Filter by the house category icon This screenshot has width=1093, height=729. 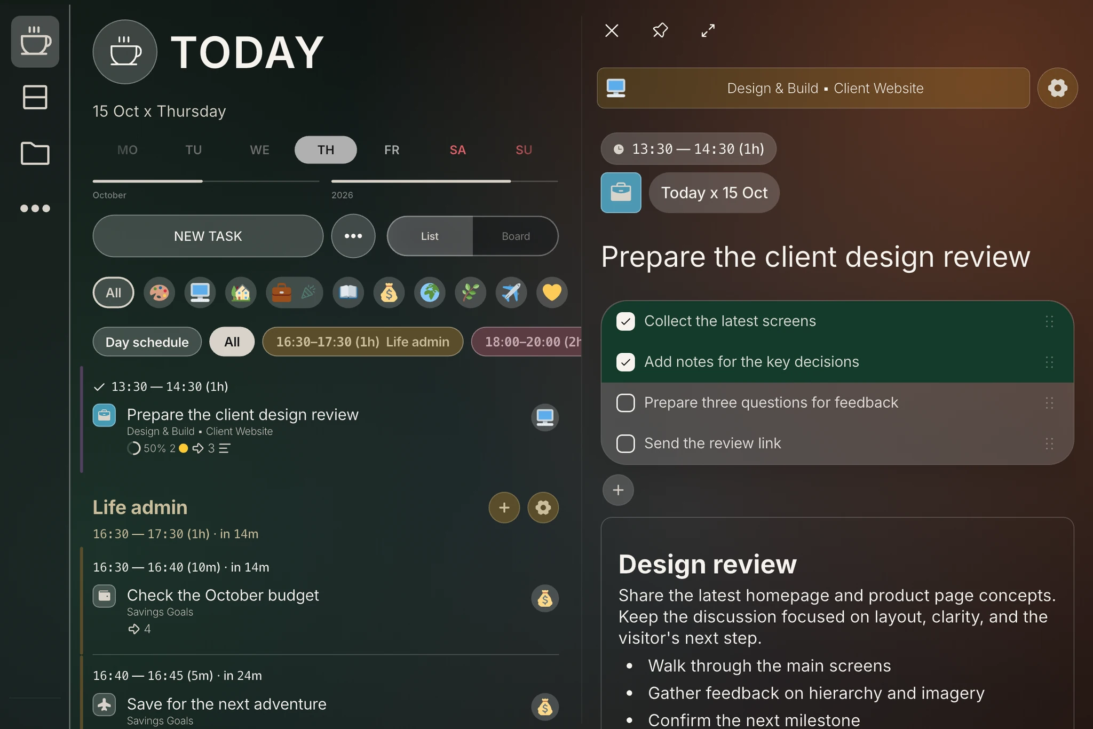click(241, 292)
